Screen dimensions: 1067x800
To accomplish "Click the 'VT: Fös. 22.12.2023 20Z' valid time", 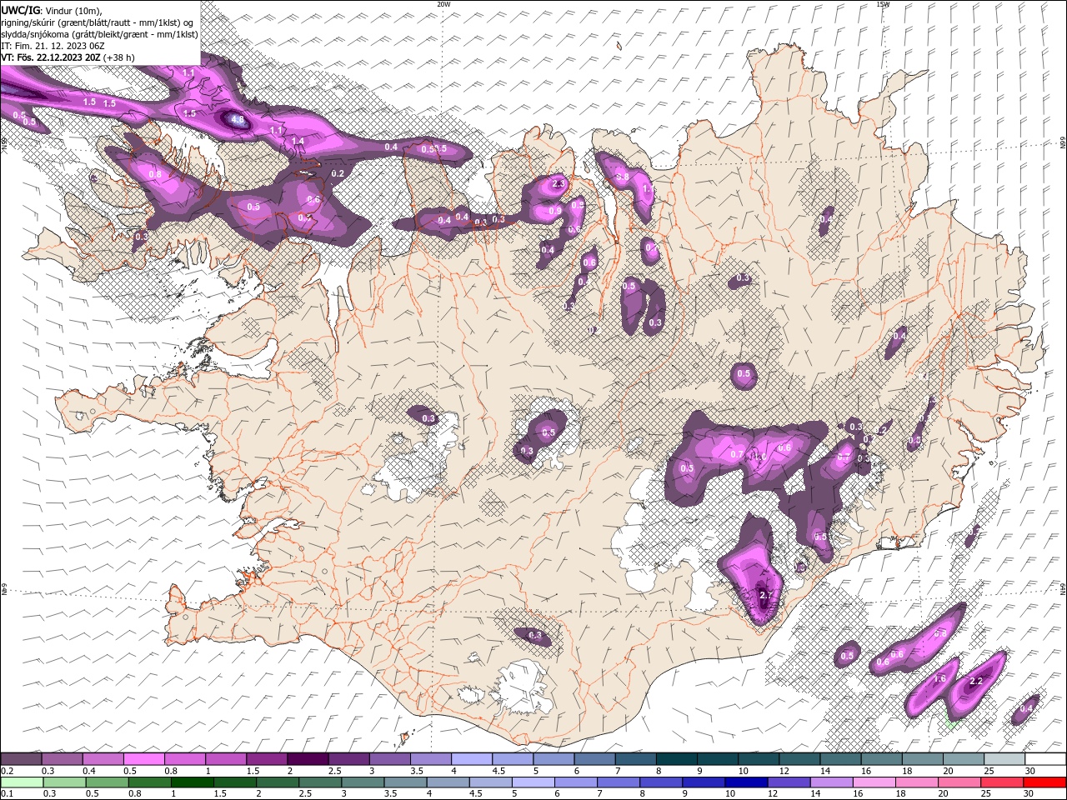I will pyautogui.click(x=51, y=57).
